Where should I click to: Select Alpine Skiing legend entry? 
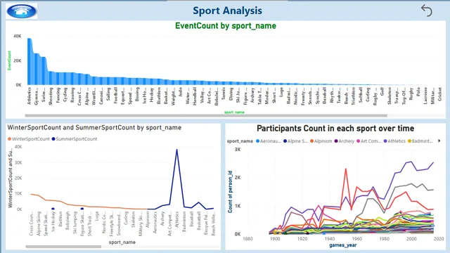pos(295,141)
